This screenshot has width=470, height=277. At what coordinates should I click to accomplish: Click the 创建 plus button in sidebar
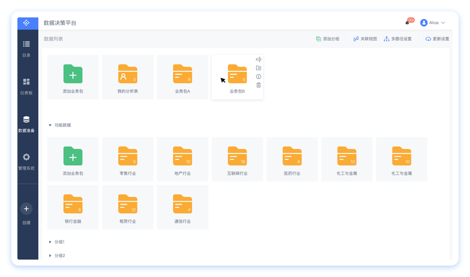coord(26,209)
